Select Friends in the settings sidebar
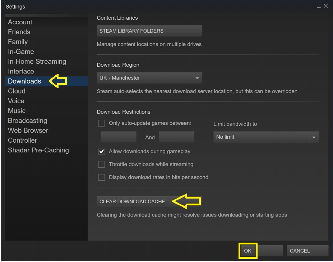Screen dimensions: 333x262 [x=19, y=32]
